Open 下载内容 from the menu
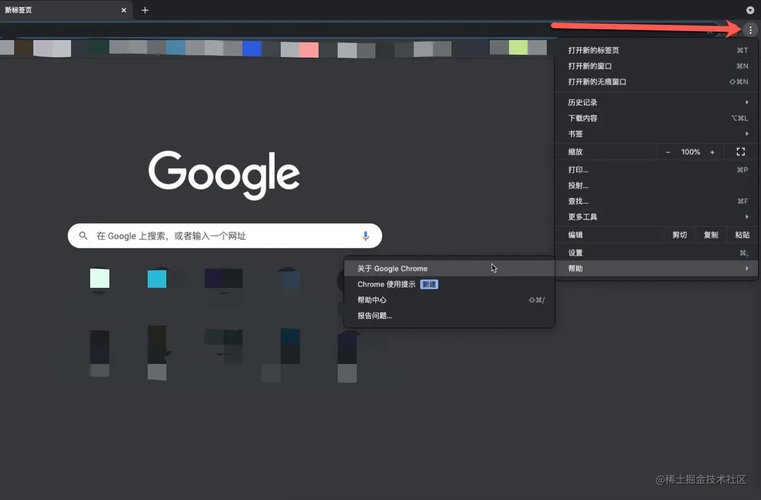The height and width of the screenshot is (500, 761). 656,118
